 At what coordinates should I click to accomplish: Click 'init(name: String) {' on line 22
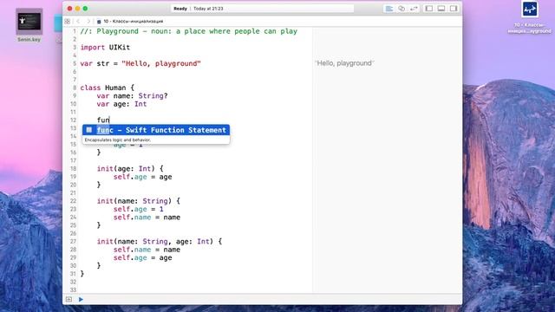(139, 201)
